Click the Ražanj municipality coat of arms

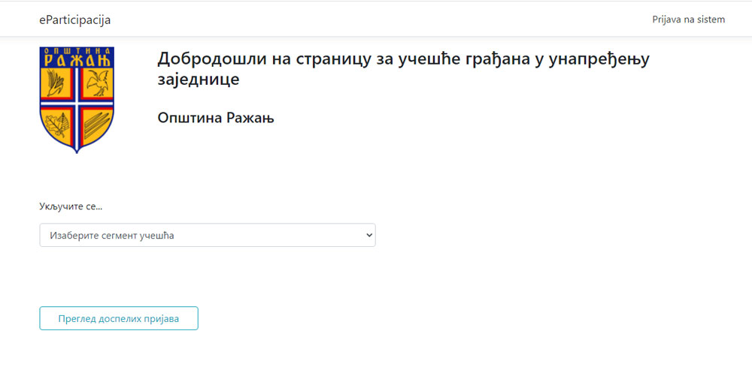click(77, 100)
